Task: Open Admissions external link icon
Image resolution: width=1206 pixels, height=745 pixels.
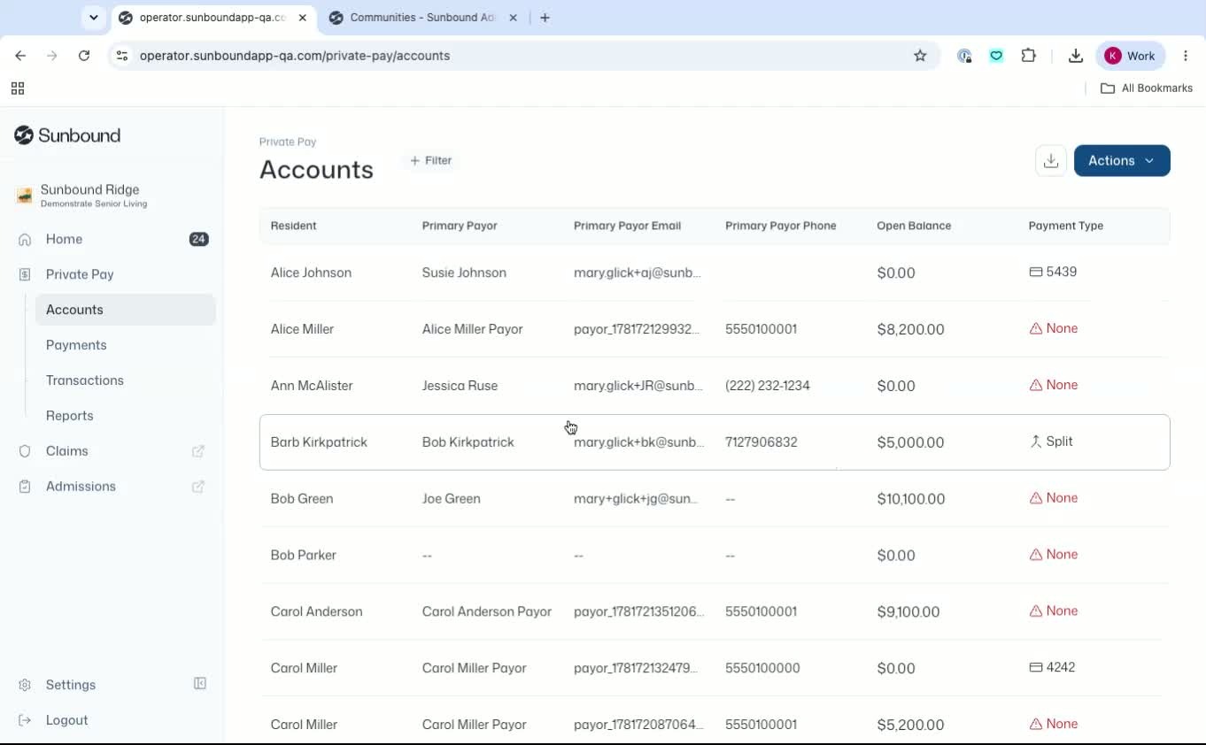Action: pos(198,487)
